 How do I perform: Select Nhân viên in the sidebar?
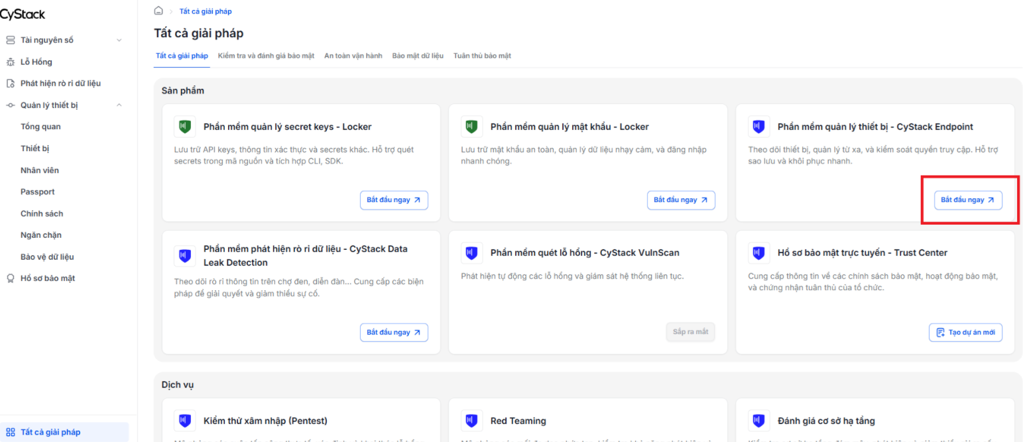(x=40, y=170)
